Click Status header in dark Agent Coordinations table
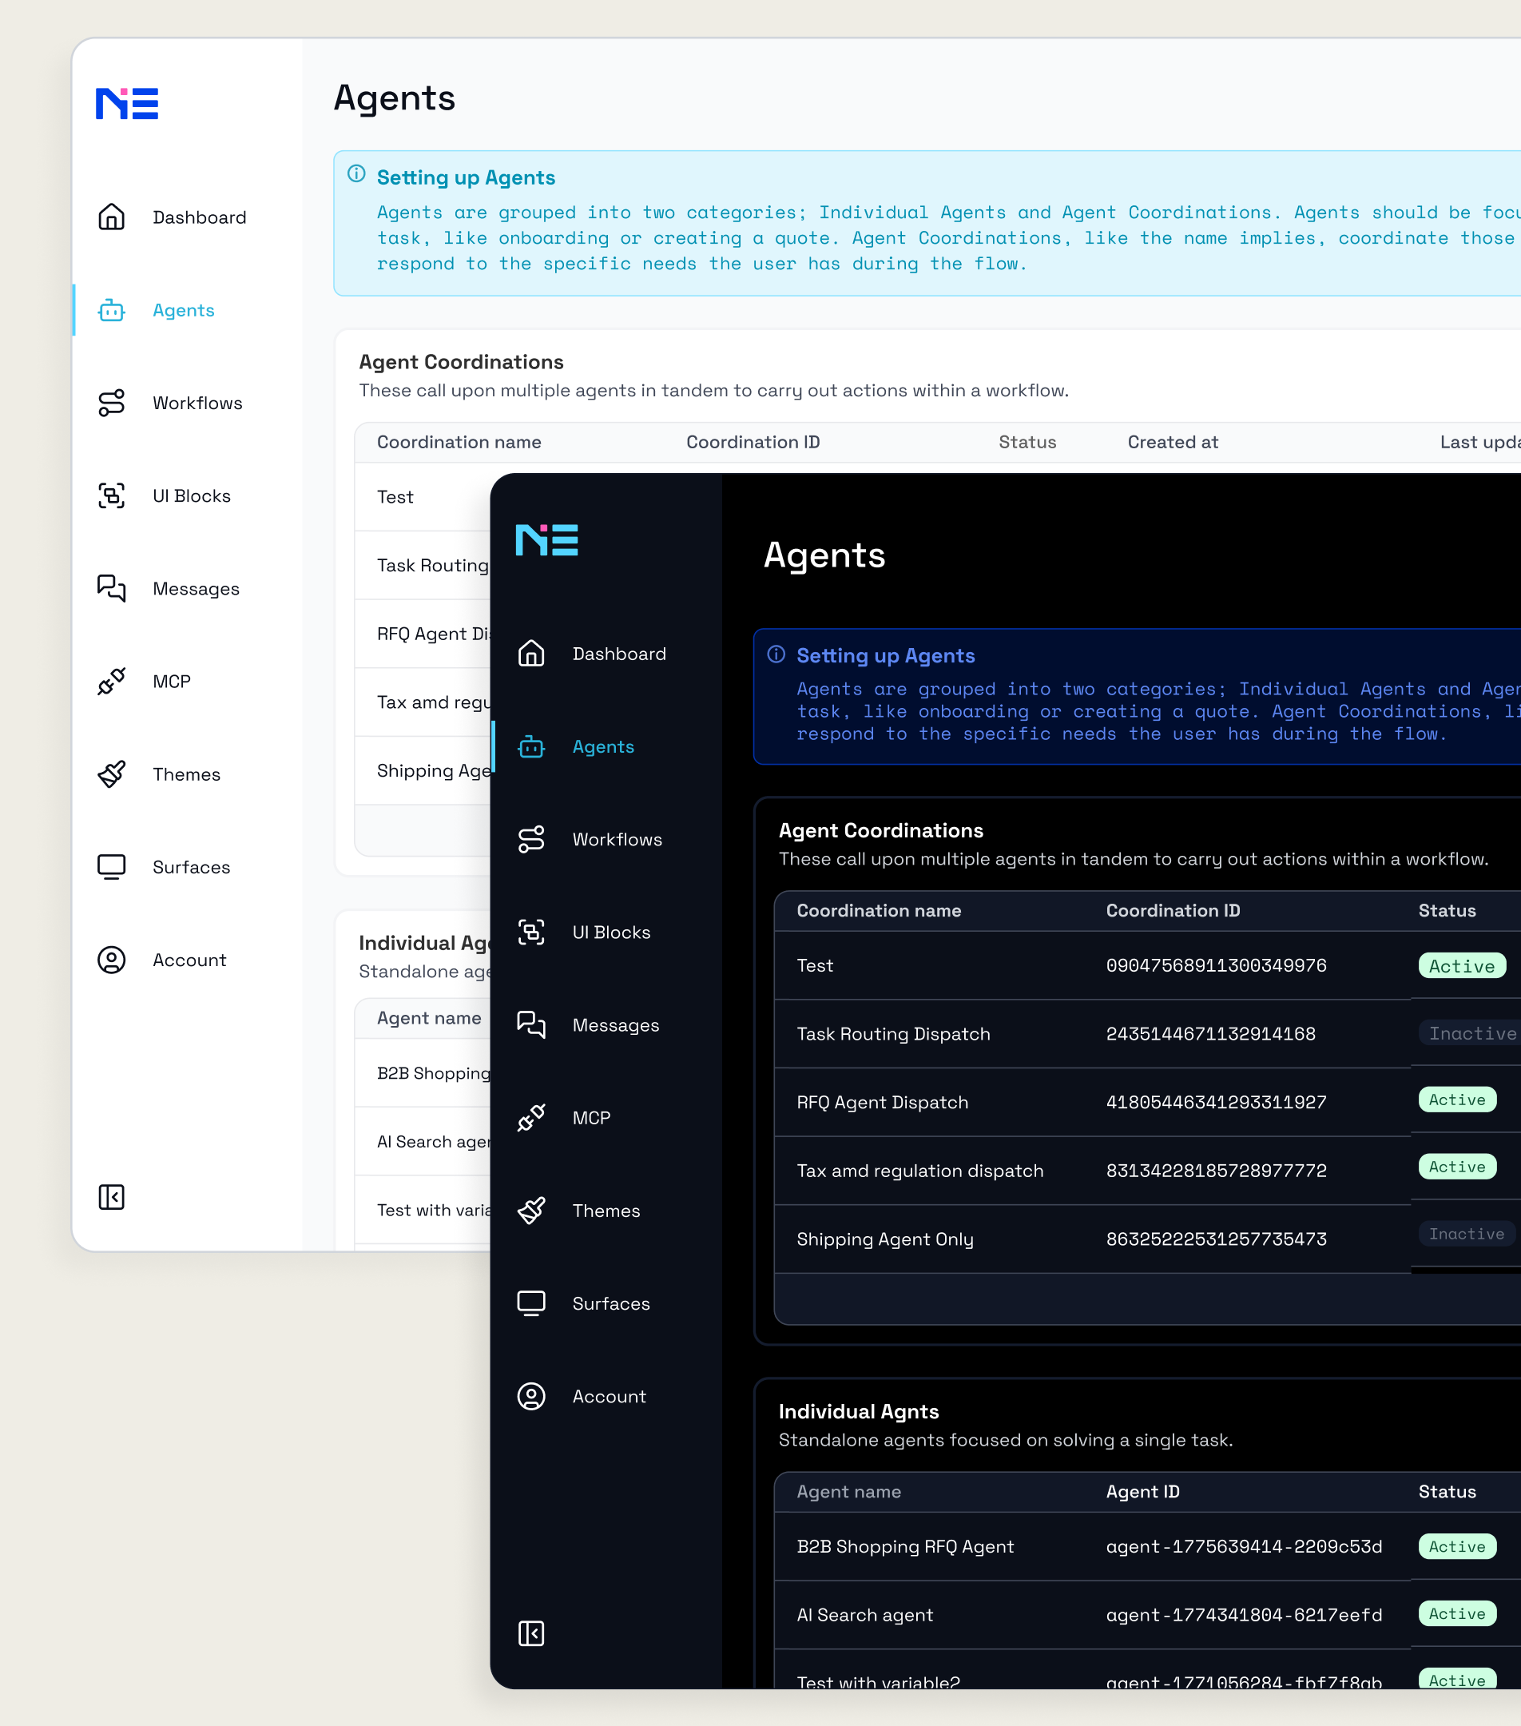Screen dimensions: 1521x1726 [x=1447, y=910]
